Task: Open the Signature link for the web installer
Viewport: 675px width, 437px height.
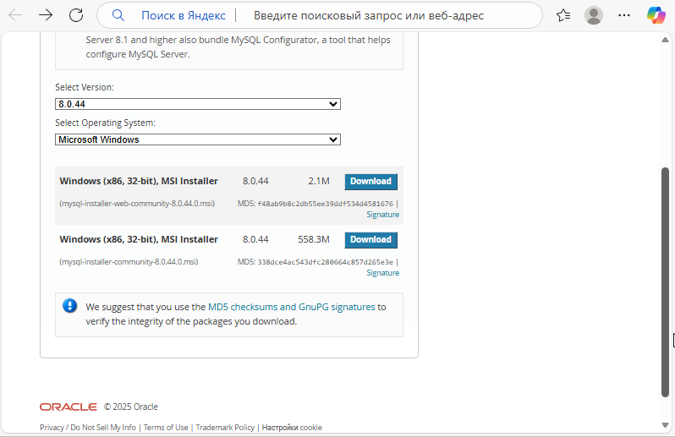Action: [382, 215]
